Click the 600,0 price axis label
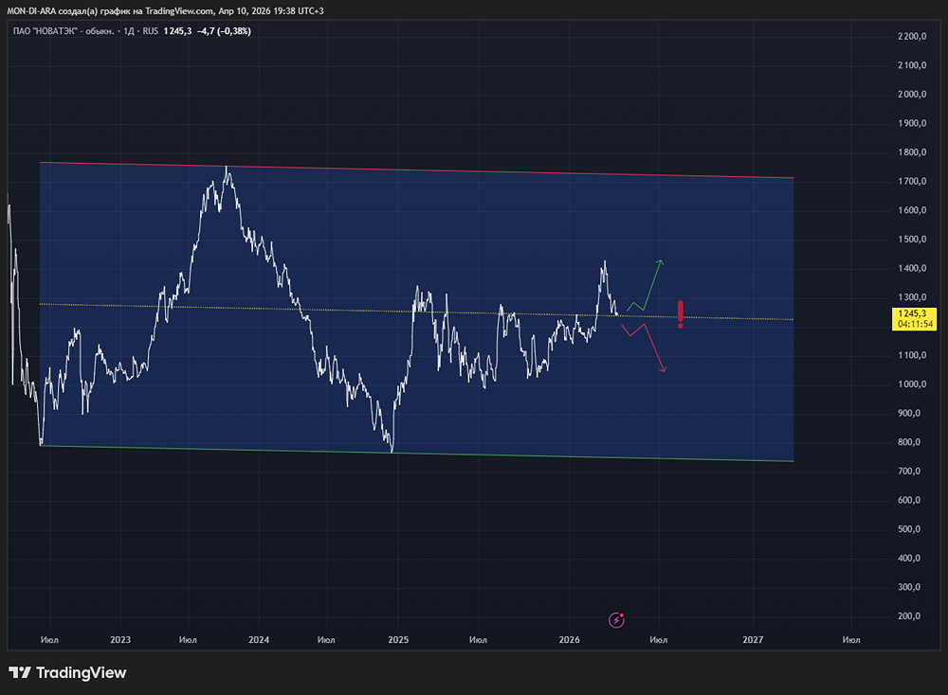Image resolution: width=948 pixels, height=695 pixels. click(x=909, y=500)
